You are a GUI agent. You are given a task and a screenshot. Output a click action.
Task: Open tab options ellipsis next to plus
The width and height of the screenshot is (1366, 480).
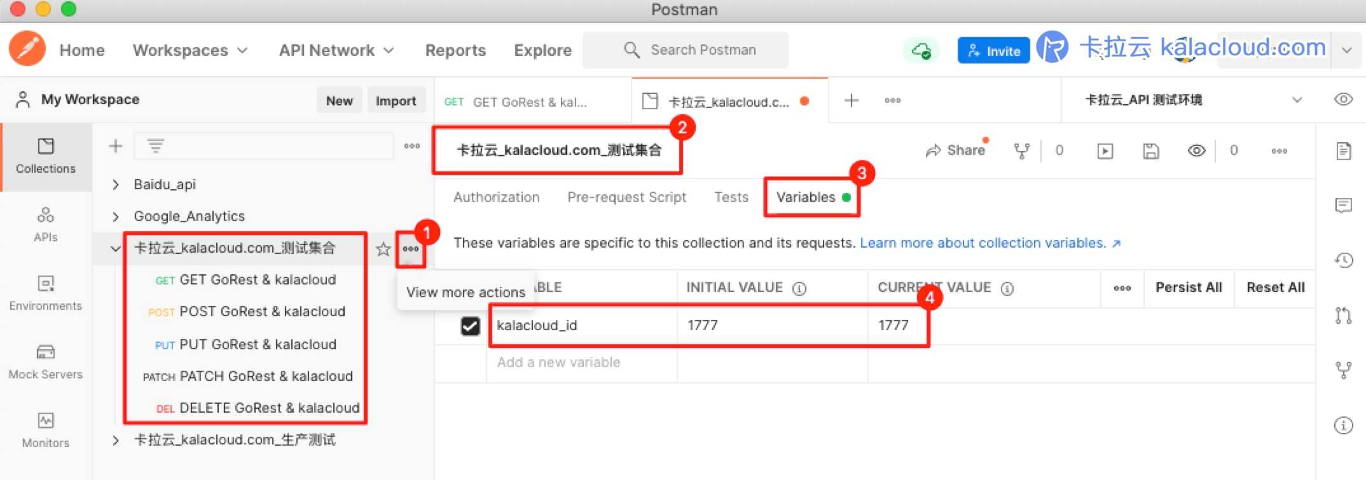click(893, 100)
